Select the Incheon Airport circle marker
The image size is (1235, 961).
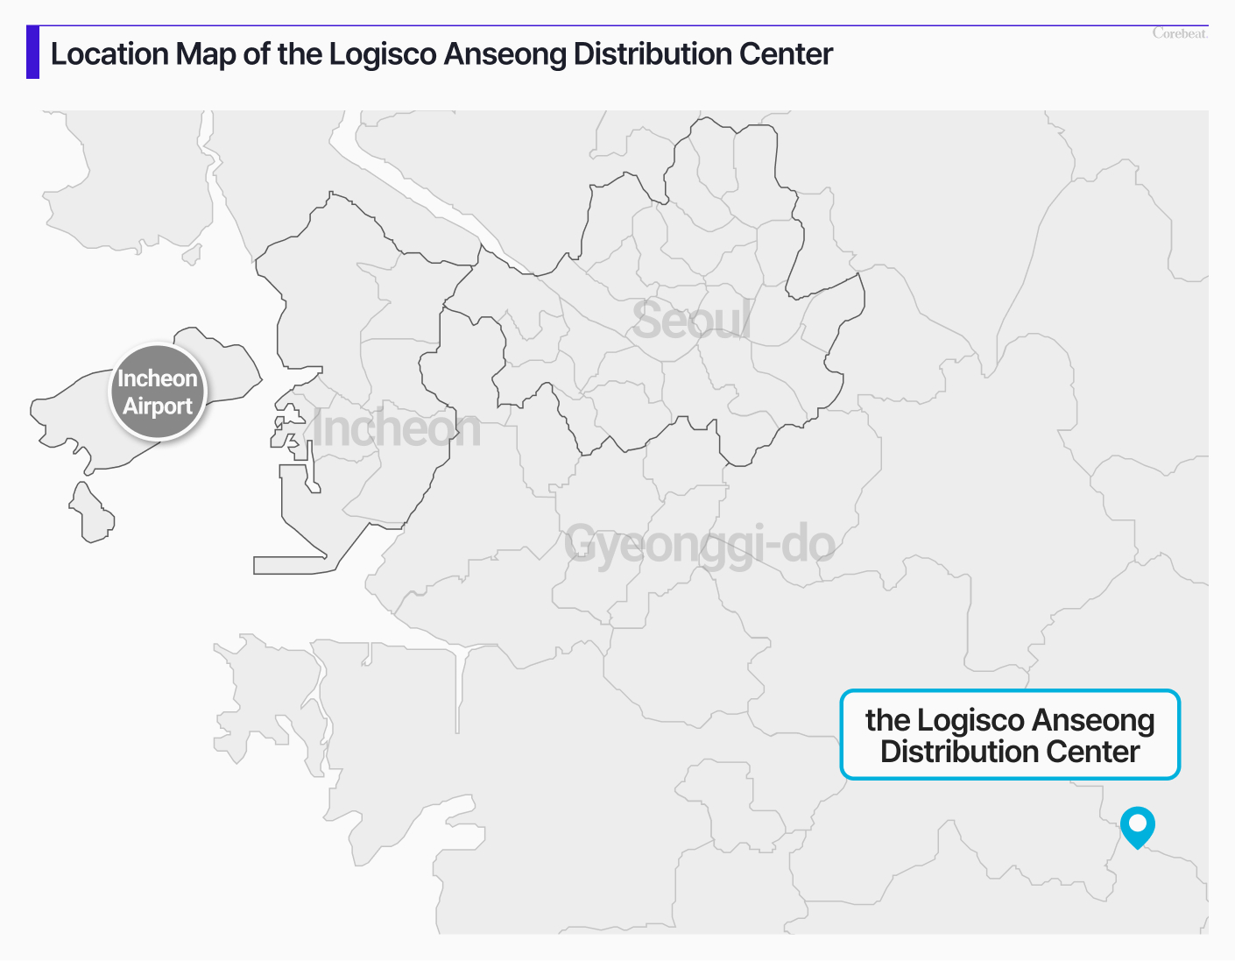[158, 392]
